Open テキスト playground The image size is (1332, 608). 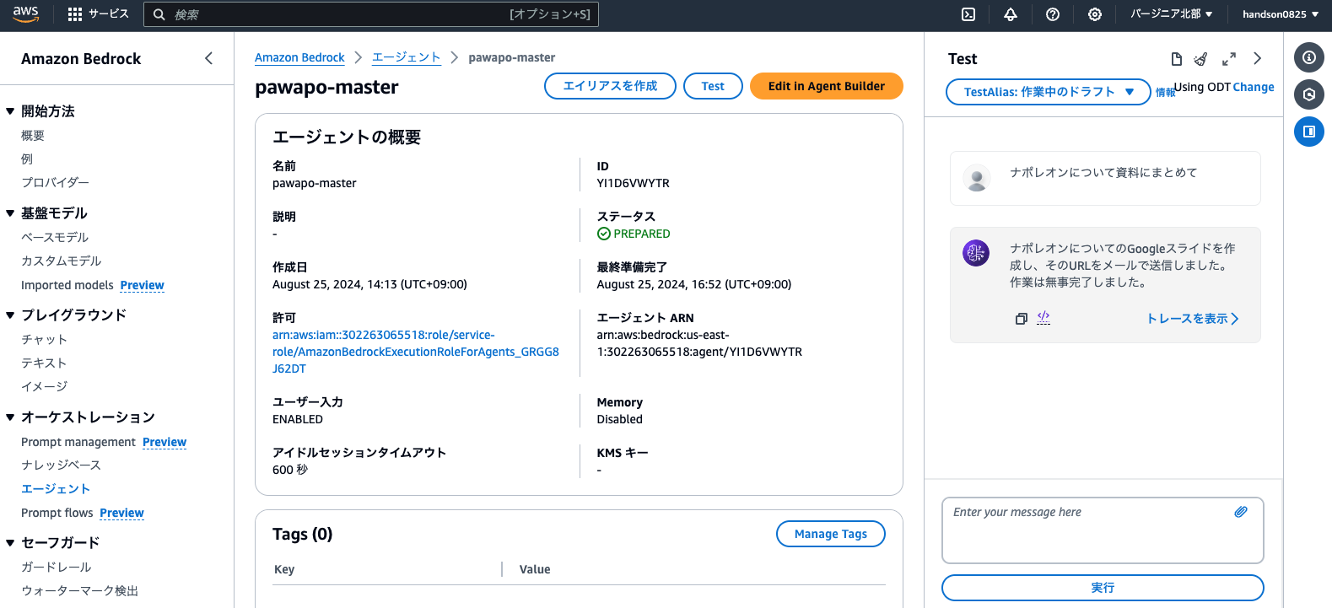click(44, 363)
